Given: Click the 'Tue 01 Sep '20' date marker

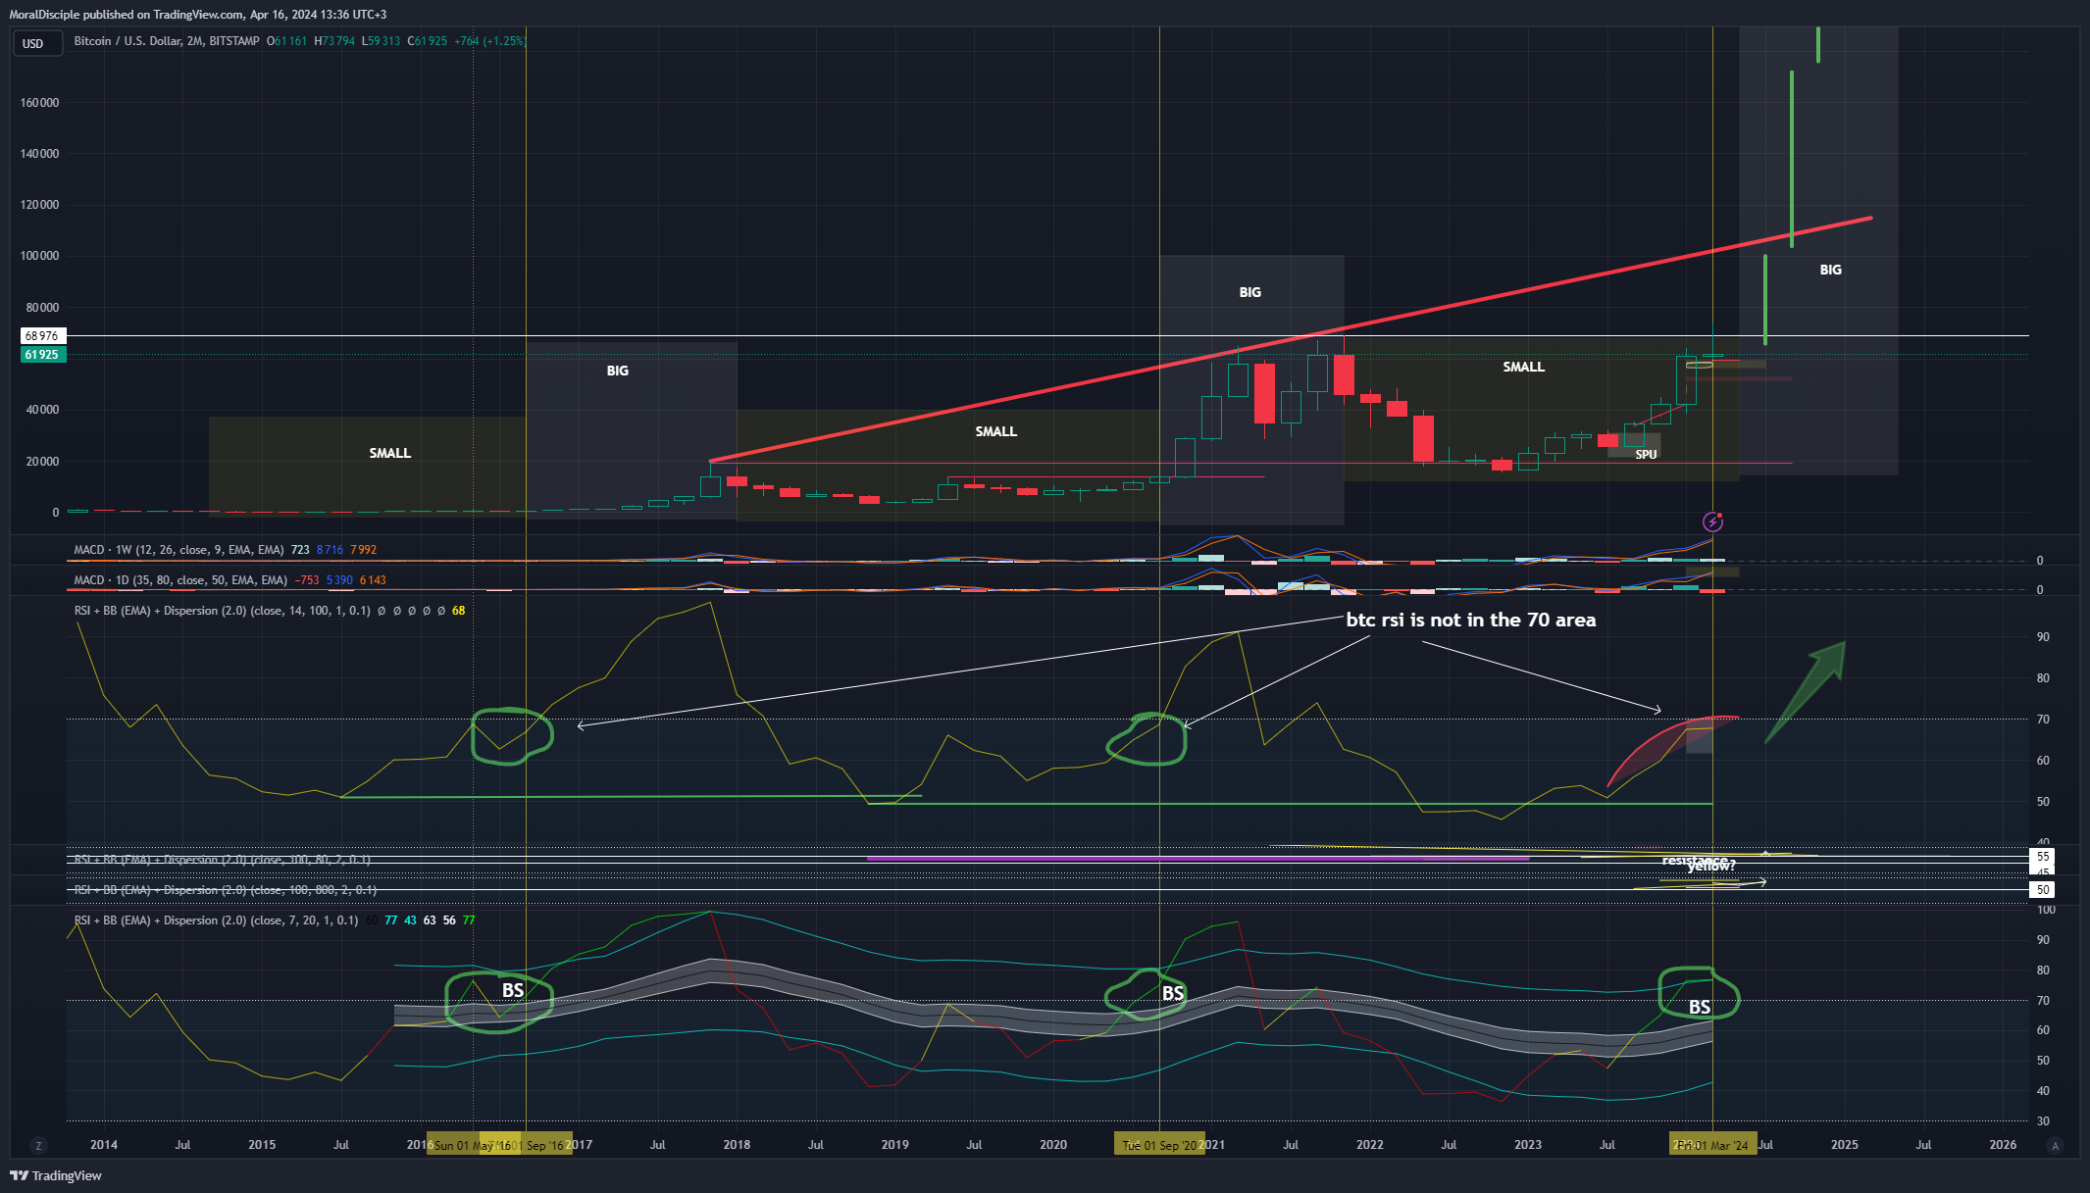Looking at the screenshot, I should (1159, 1145).
